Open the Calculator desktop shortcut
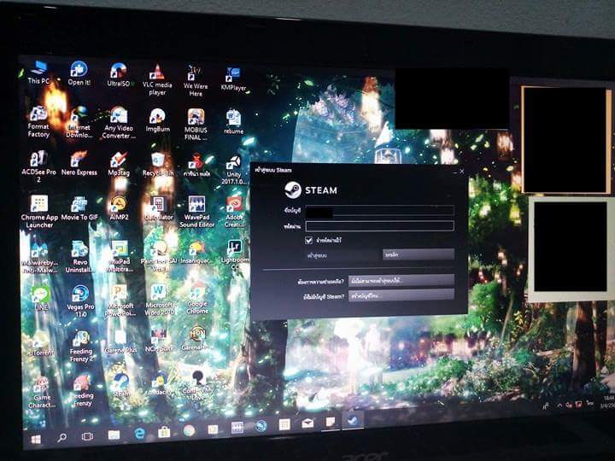Viewport: 615px width, 461px height. (x=159, y=209)
